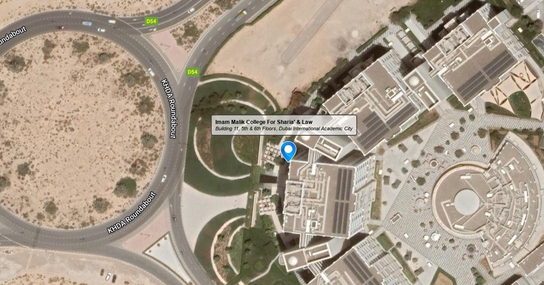544x285 pixels.
Task: Click the white dome between the buildings
Action: 413,81
